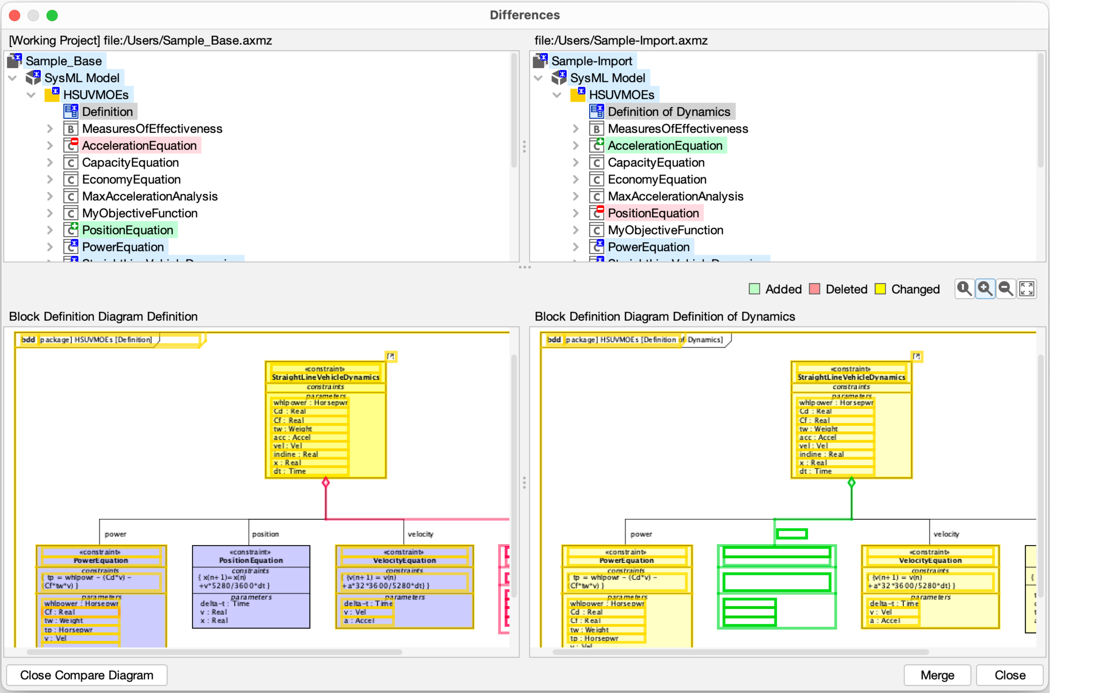The height and width of the screenshot is (693, 1096).
Task: Click the HSUVMOEs package folder icon in left tree
Action: [x=52, y=95]
